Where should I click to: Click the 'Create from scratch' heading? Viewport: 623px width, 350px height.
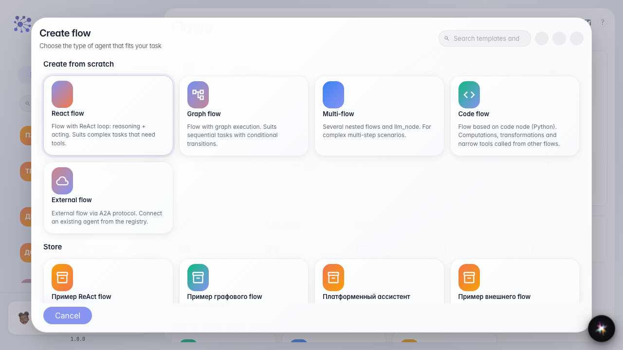(78, 64)
